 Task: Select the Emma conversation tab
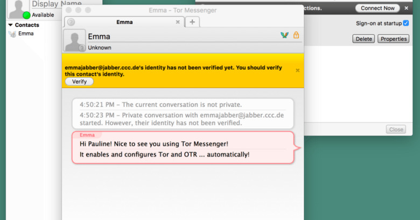pyautogui.click(x=124, y=22)
